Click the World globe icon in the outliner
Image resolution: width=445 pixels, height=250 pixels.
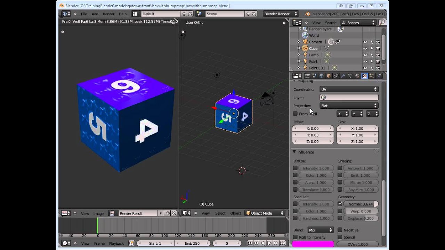(305, 35)
